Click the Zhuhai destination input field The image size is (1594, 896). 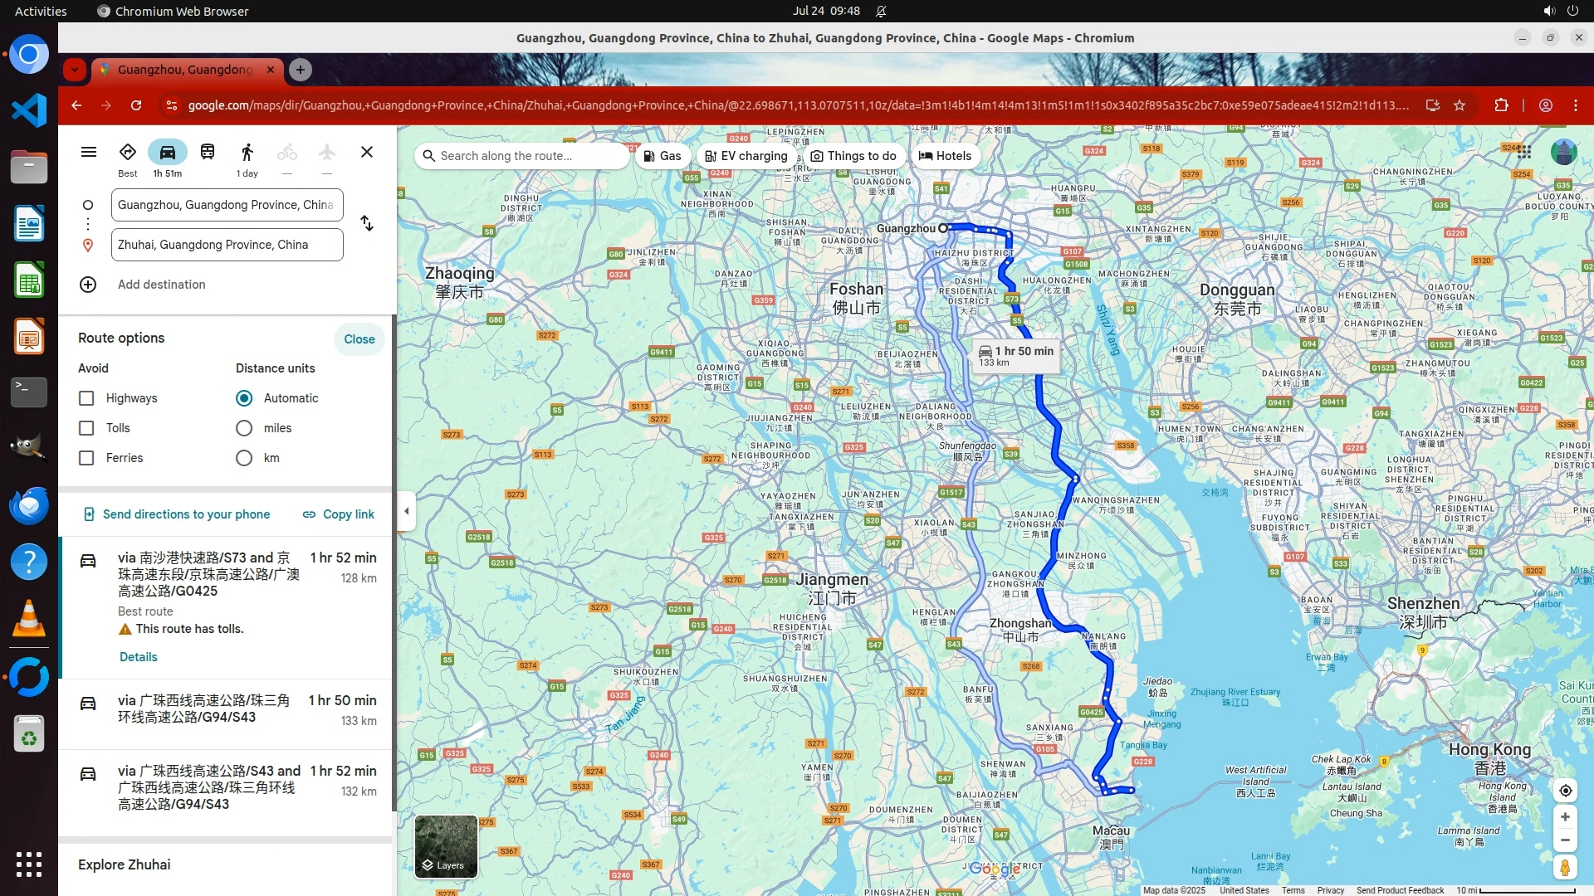[x=227, y=245]
